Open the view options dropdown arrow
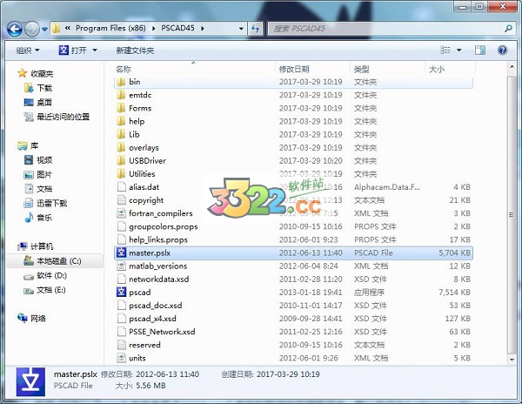The width and height of the screenshot is (522, 404). (x=459, y=50)
